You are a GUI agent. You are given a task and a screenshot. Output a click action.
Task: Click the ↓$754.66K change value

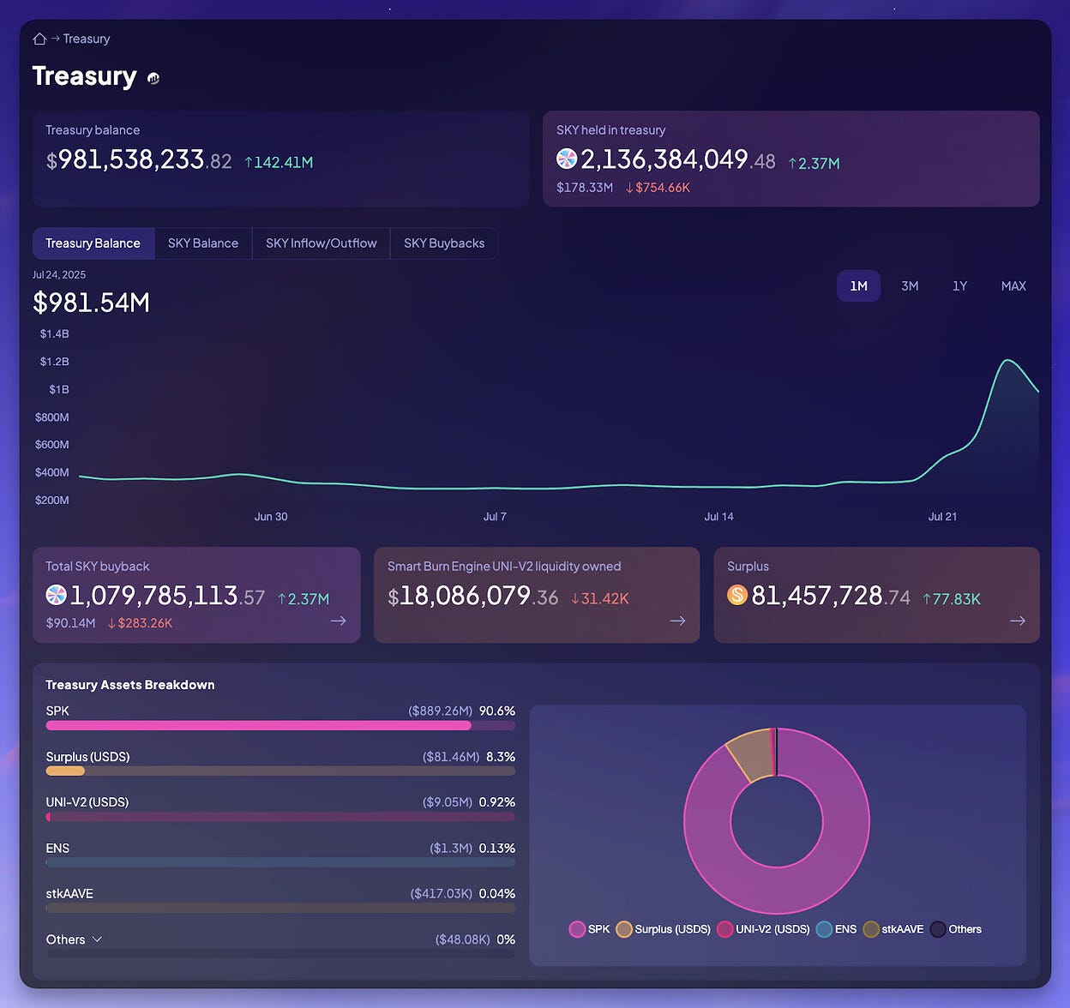[x=658, y=188]
